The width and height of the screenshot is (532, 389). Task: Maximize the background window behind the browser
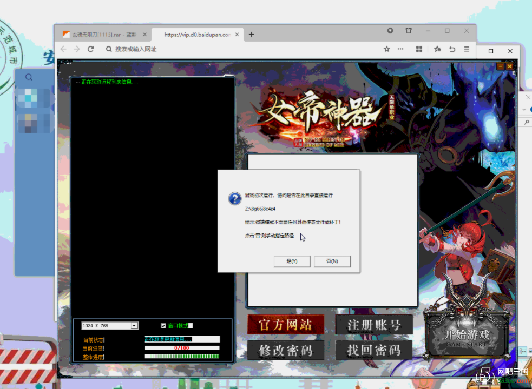pos(491,51)
